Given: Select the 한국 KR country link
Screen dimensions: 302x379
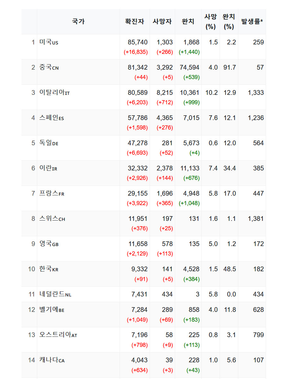Looking at the screenshot, I should [x=49, y=269].
